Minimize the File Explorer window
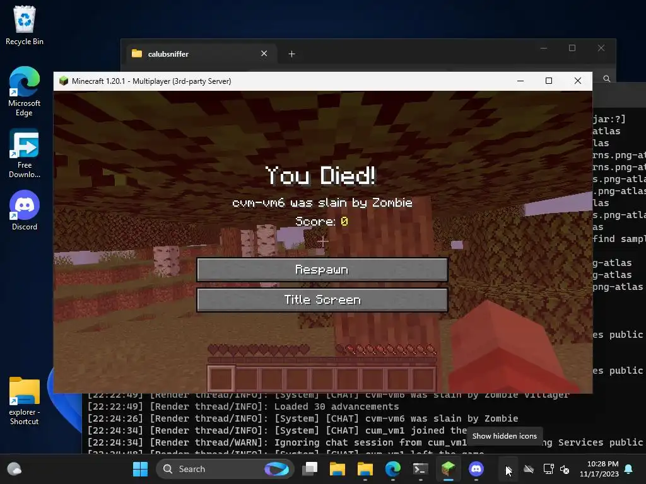The height and width of the screenshot is (484, 646). [544, 48]
